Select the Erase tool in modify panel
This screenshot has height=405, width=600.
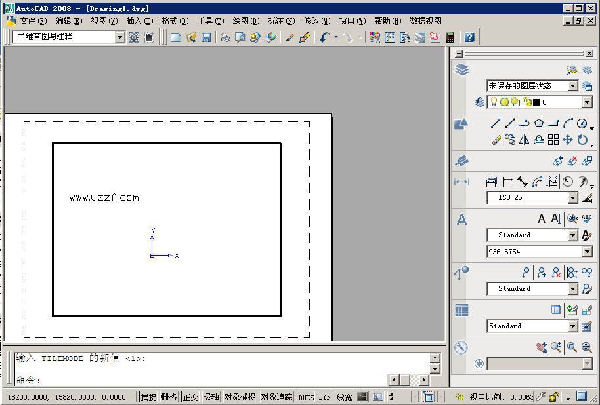[496, 140]
